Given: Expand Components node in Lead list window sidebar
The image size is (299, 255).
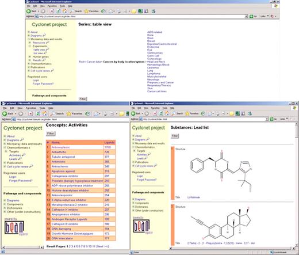Looking at the screenshot, I should click(133, 203).
